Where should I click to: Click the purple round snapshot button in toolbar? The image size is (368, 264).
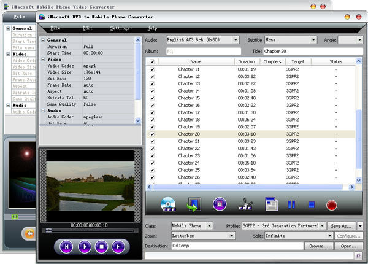point(220,204)
